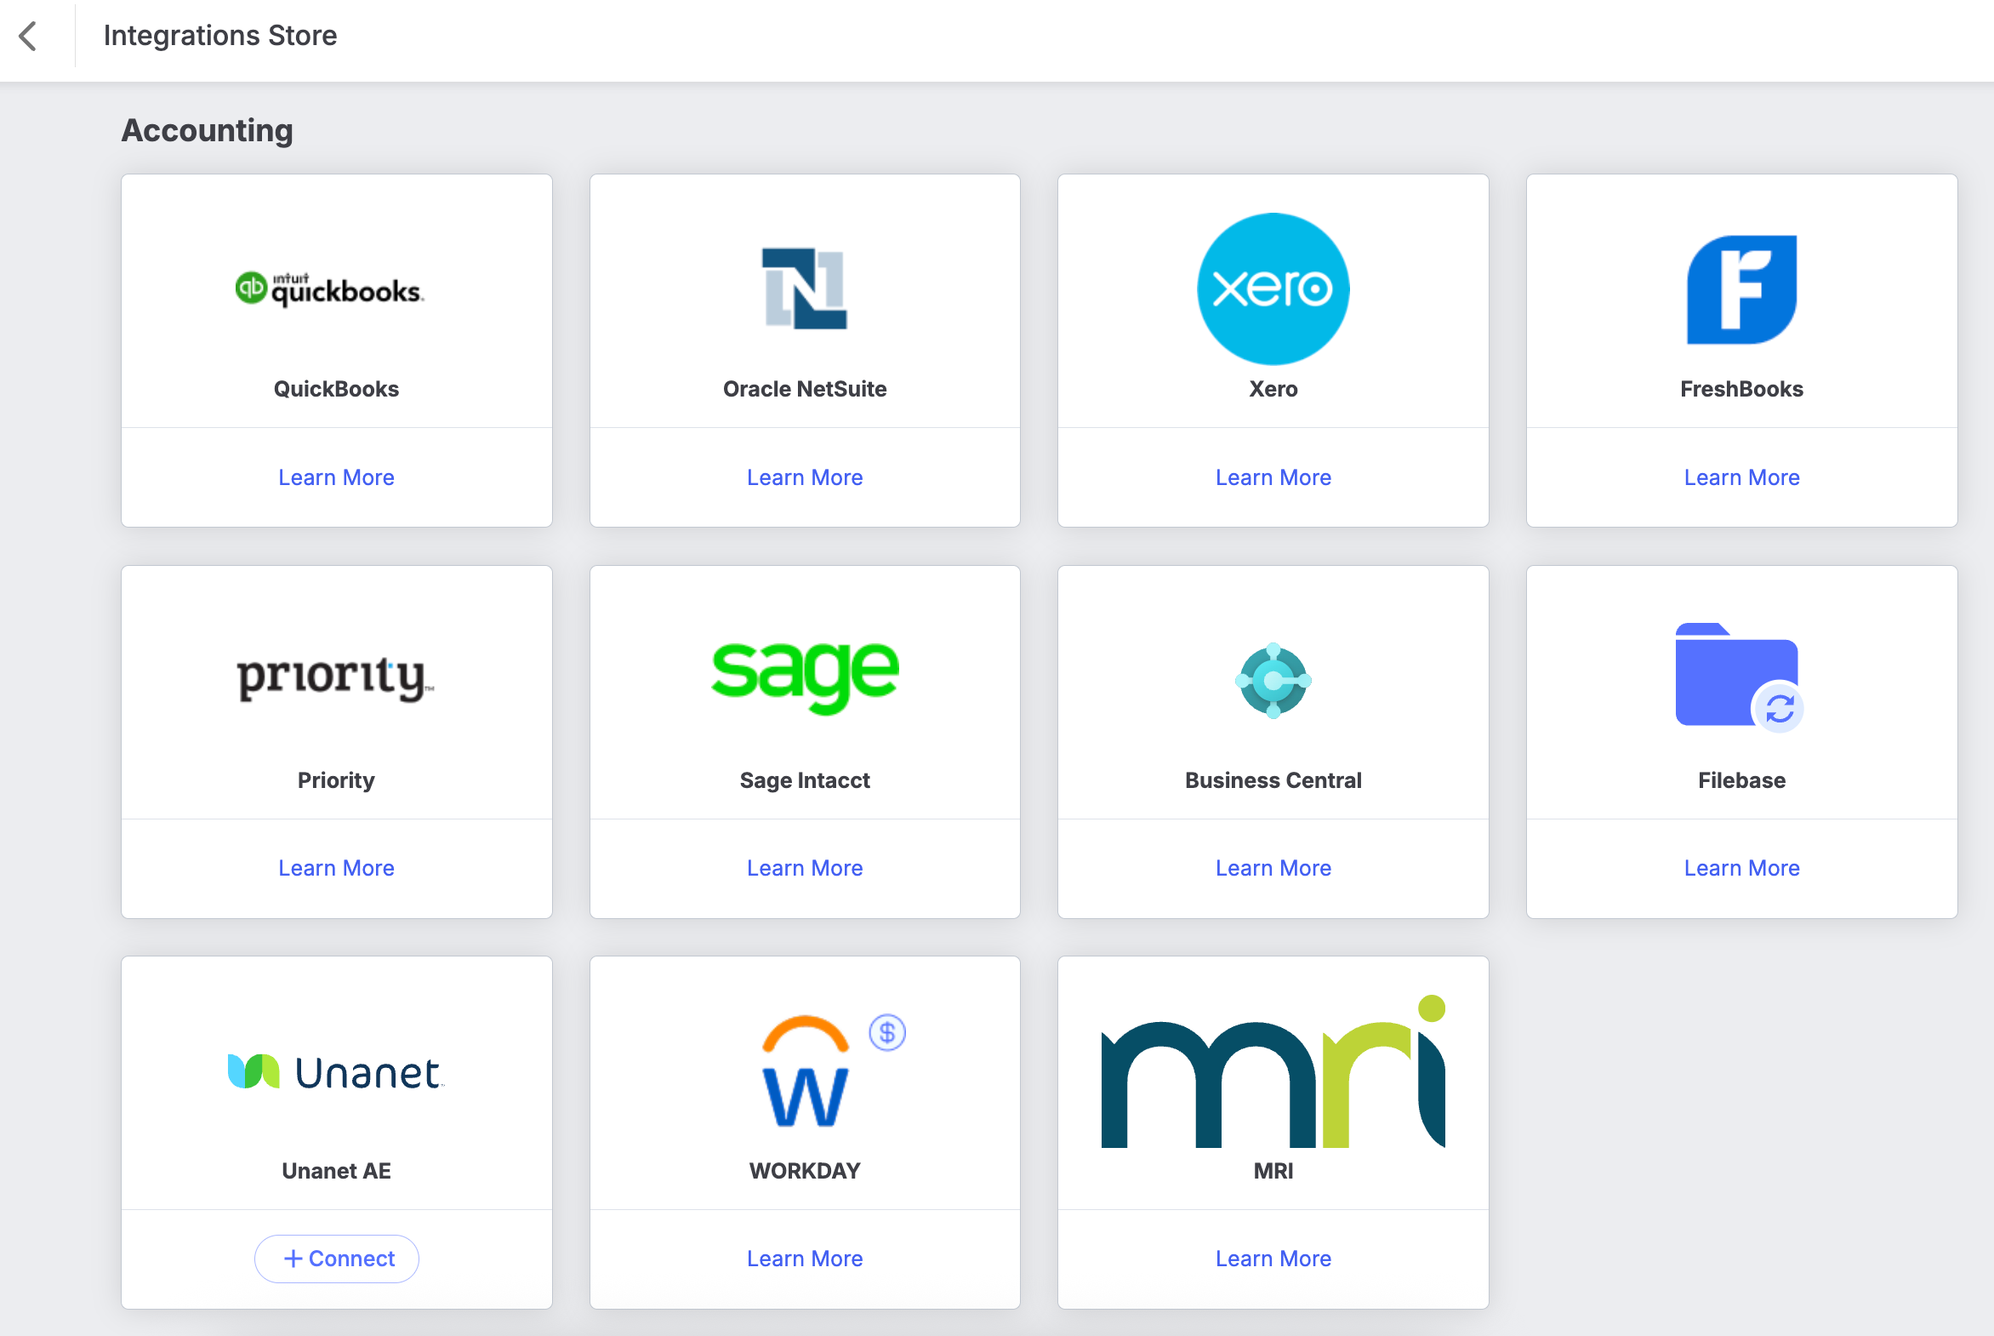Viewport: 1994px width, 1336px height.
Task: Click the Priority logo
Action: tap(335, 678)
